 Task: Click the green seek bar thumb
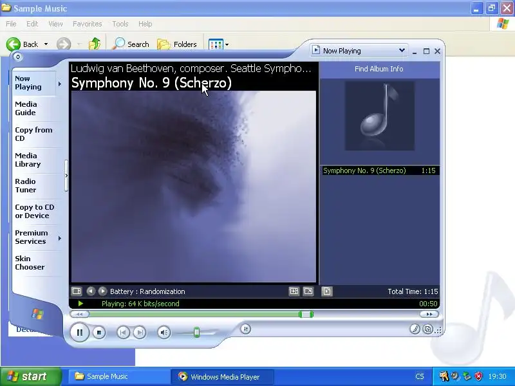pos(306,315)
